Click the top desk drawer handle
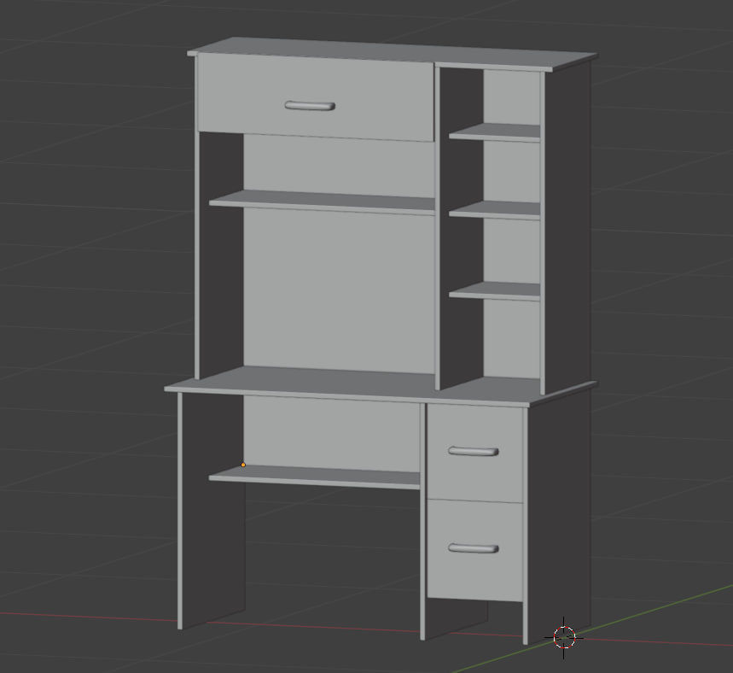The image size is (733, 673). pyautogui.click(x=473, y=451)
